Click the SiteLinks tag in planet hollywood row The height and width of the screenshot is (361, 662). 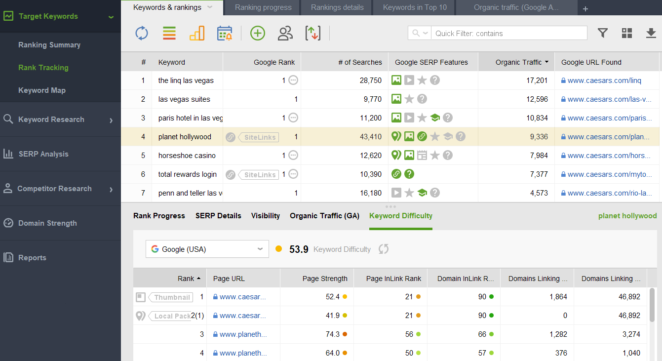pyautogui.click(x=259, y=137)
